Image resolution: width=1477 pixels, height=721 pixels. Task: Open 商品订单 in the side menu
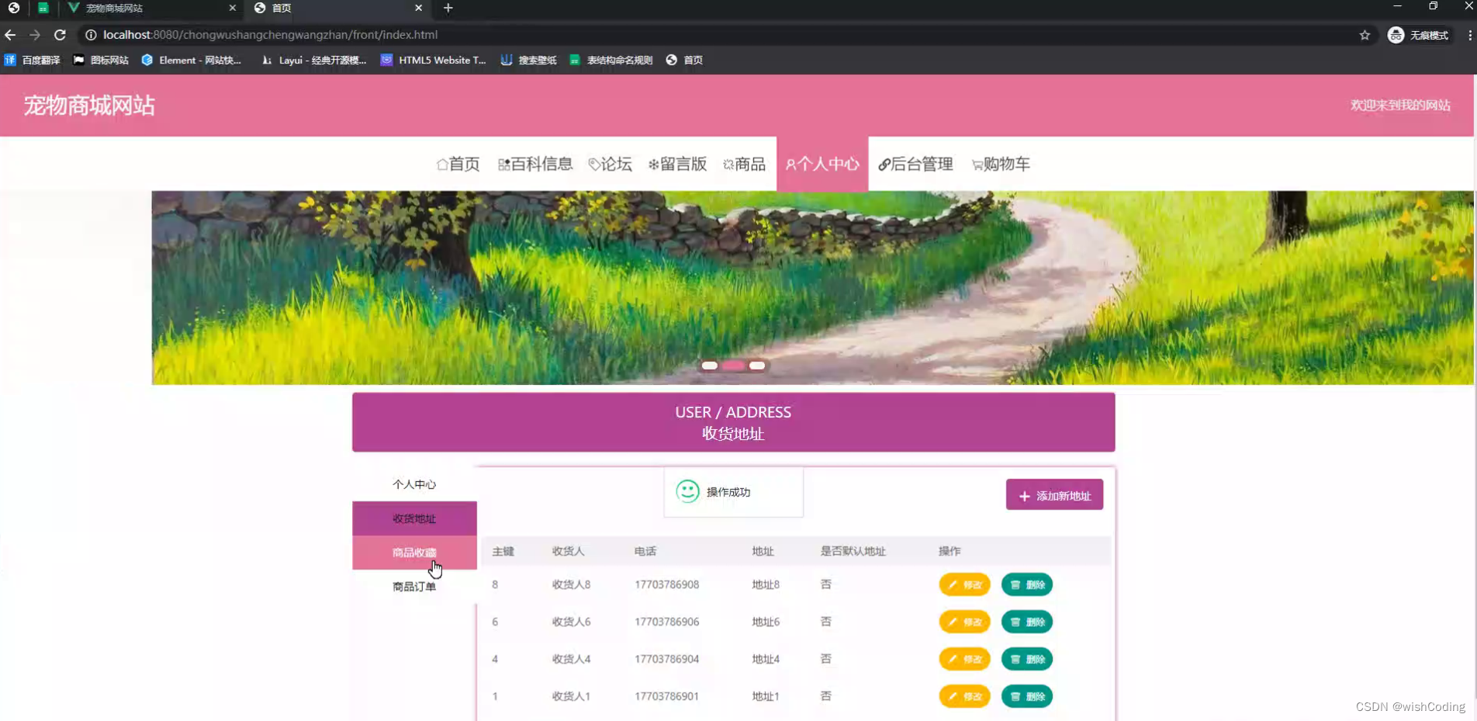414,587
